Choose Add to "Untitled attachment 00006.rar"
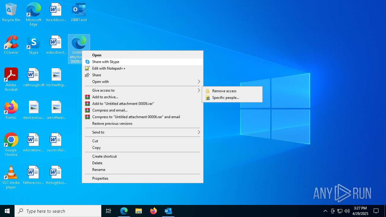The image size is (386, 217). pyautogui.click(x=143, y=104)
